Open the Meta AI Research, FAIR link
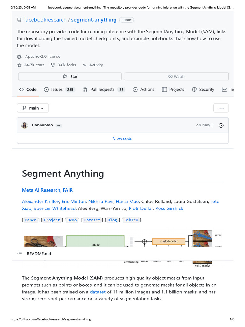 (x=47, y=190)
